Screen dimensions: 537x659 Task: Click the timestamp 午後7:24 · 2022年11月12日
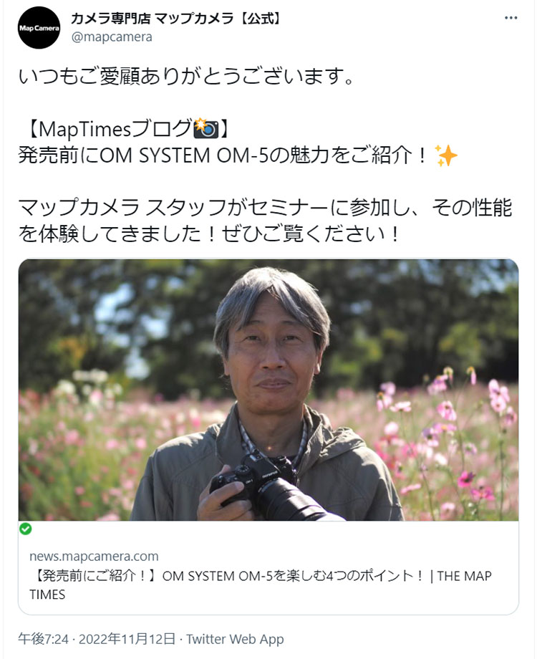pos(97,639)
